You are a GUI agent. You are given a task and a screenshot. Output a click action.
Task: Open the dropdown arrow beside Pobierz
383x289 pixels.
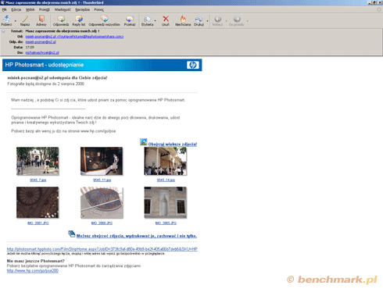pos(16,20)
